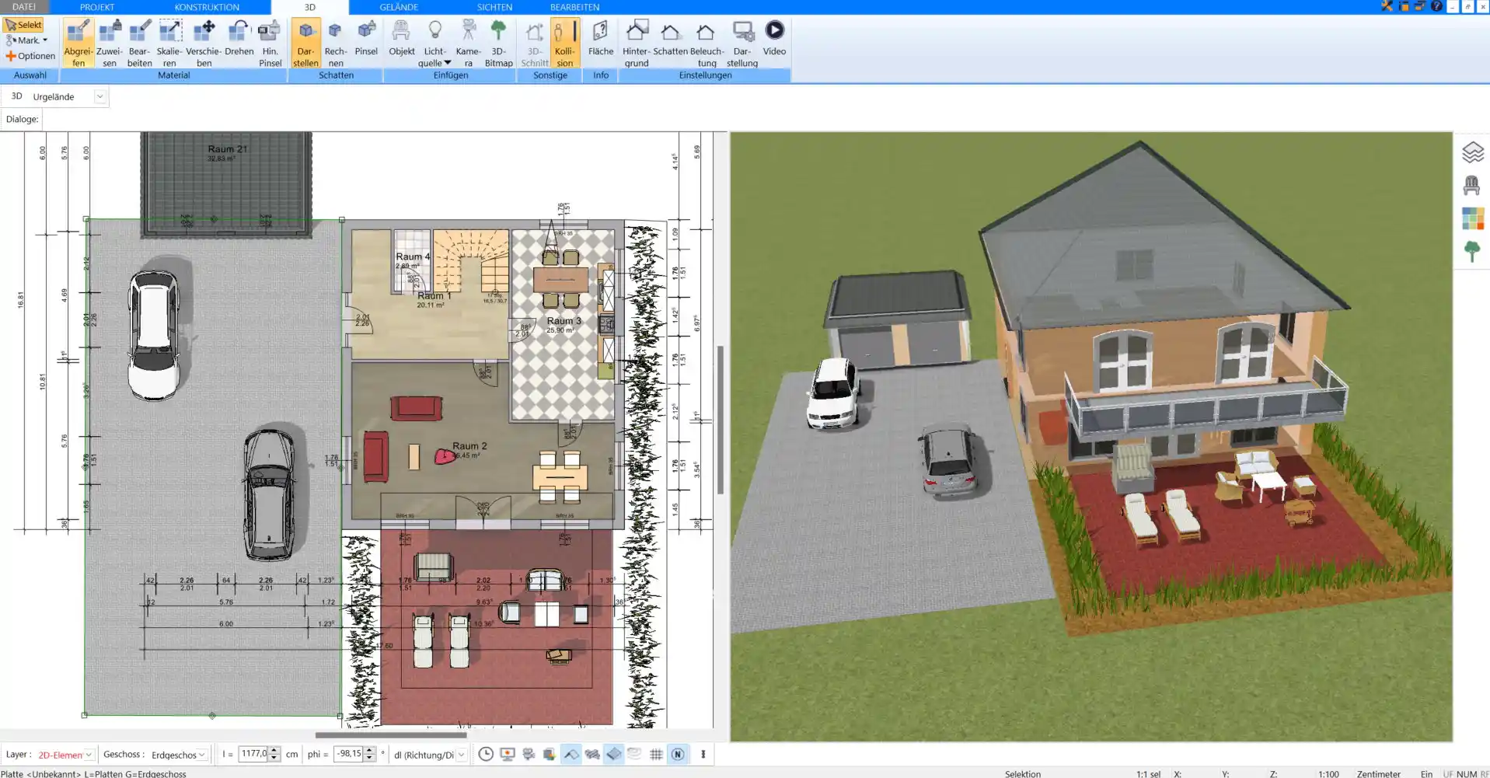Insert a 3D-Bitmap tree
The height and width of the screenshot is (778, 1490).
498,44
